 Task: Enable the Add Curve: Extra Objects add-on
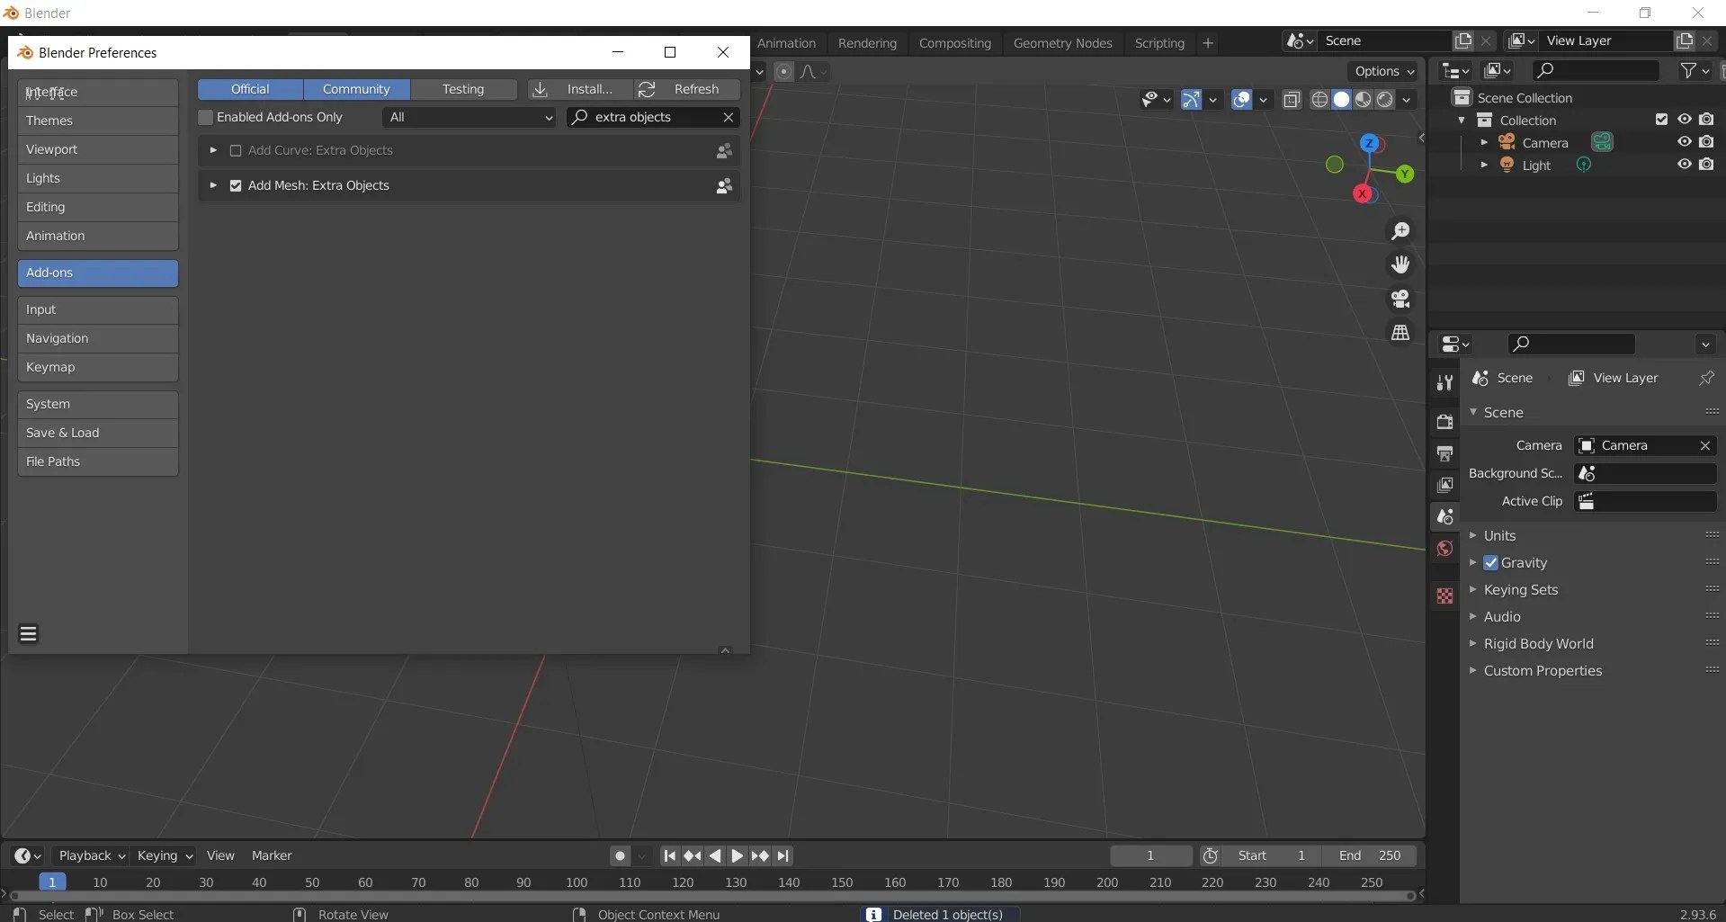point(236,150)
